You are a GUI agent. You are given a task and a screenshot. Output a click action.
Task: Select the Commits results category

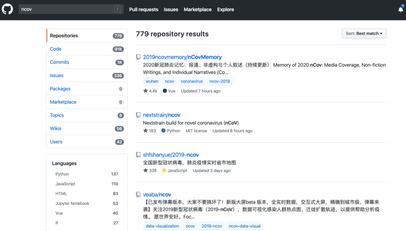point(87,62)
